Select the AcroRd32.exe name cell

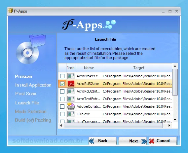pyautogui.click(x=89, y=84)
